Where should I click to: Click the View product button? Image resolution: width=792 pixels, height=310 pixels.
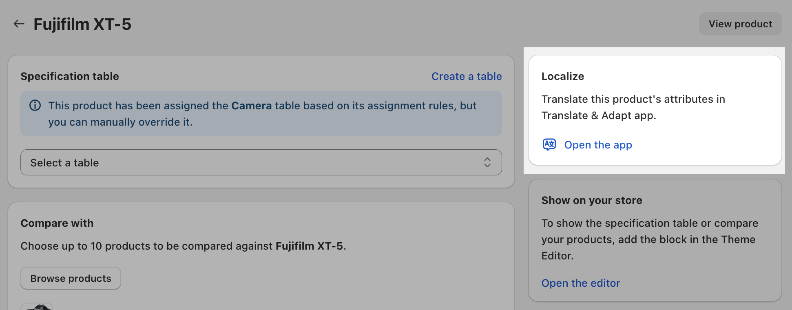(740, 24)
